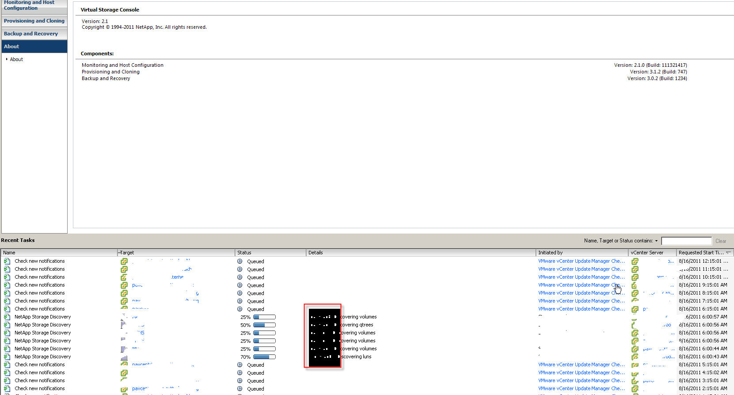The image size is (734, 395).
Task: Click the 'covering qtrees' details text
Action: click(357, 325)
